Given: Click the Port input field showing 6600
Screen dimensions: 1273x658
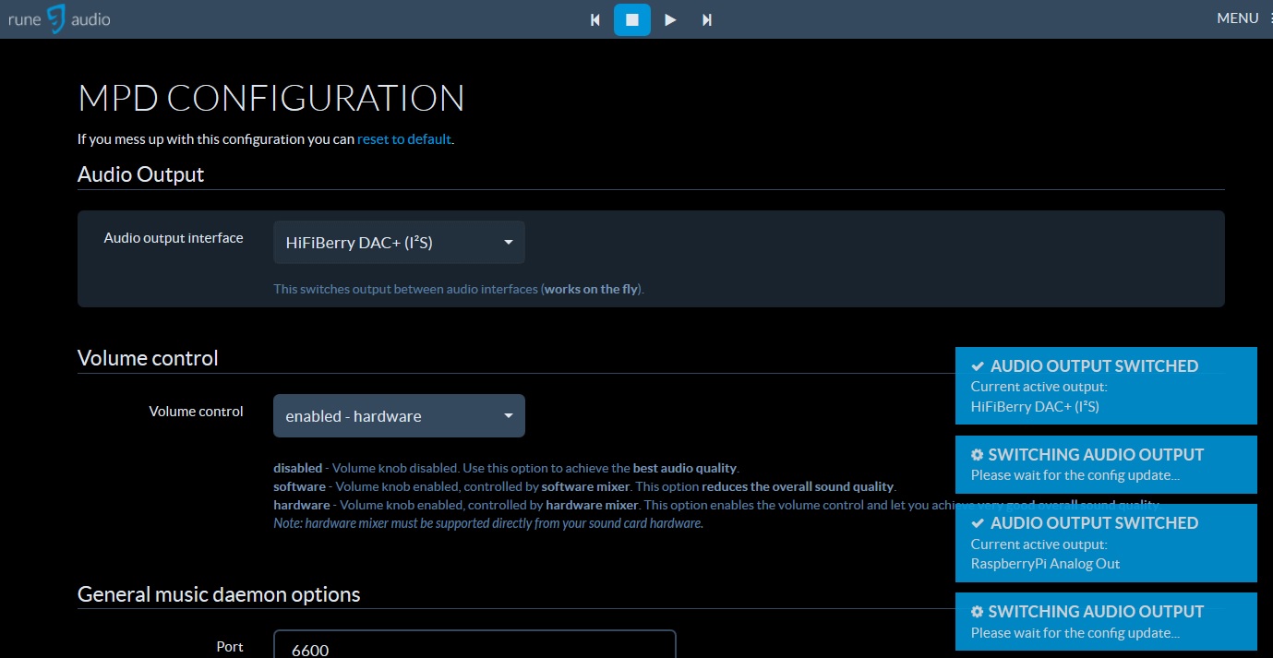Looking at the screenshot, I should 474,644.
